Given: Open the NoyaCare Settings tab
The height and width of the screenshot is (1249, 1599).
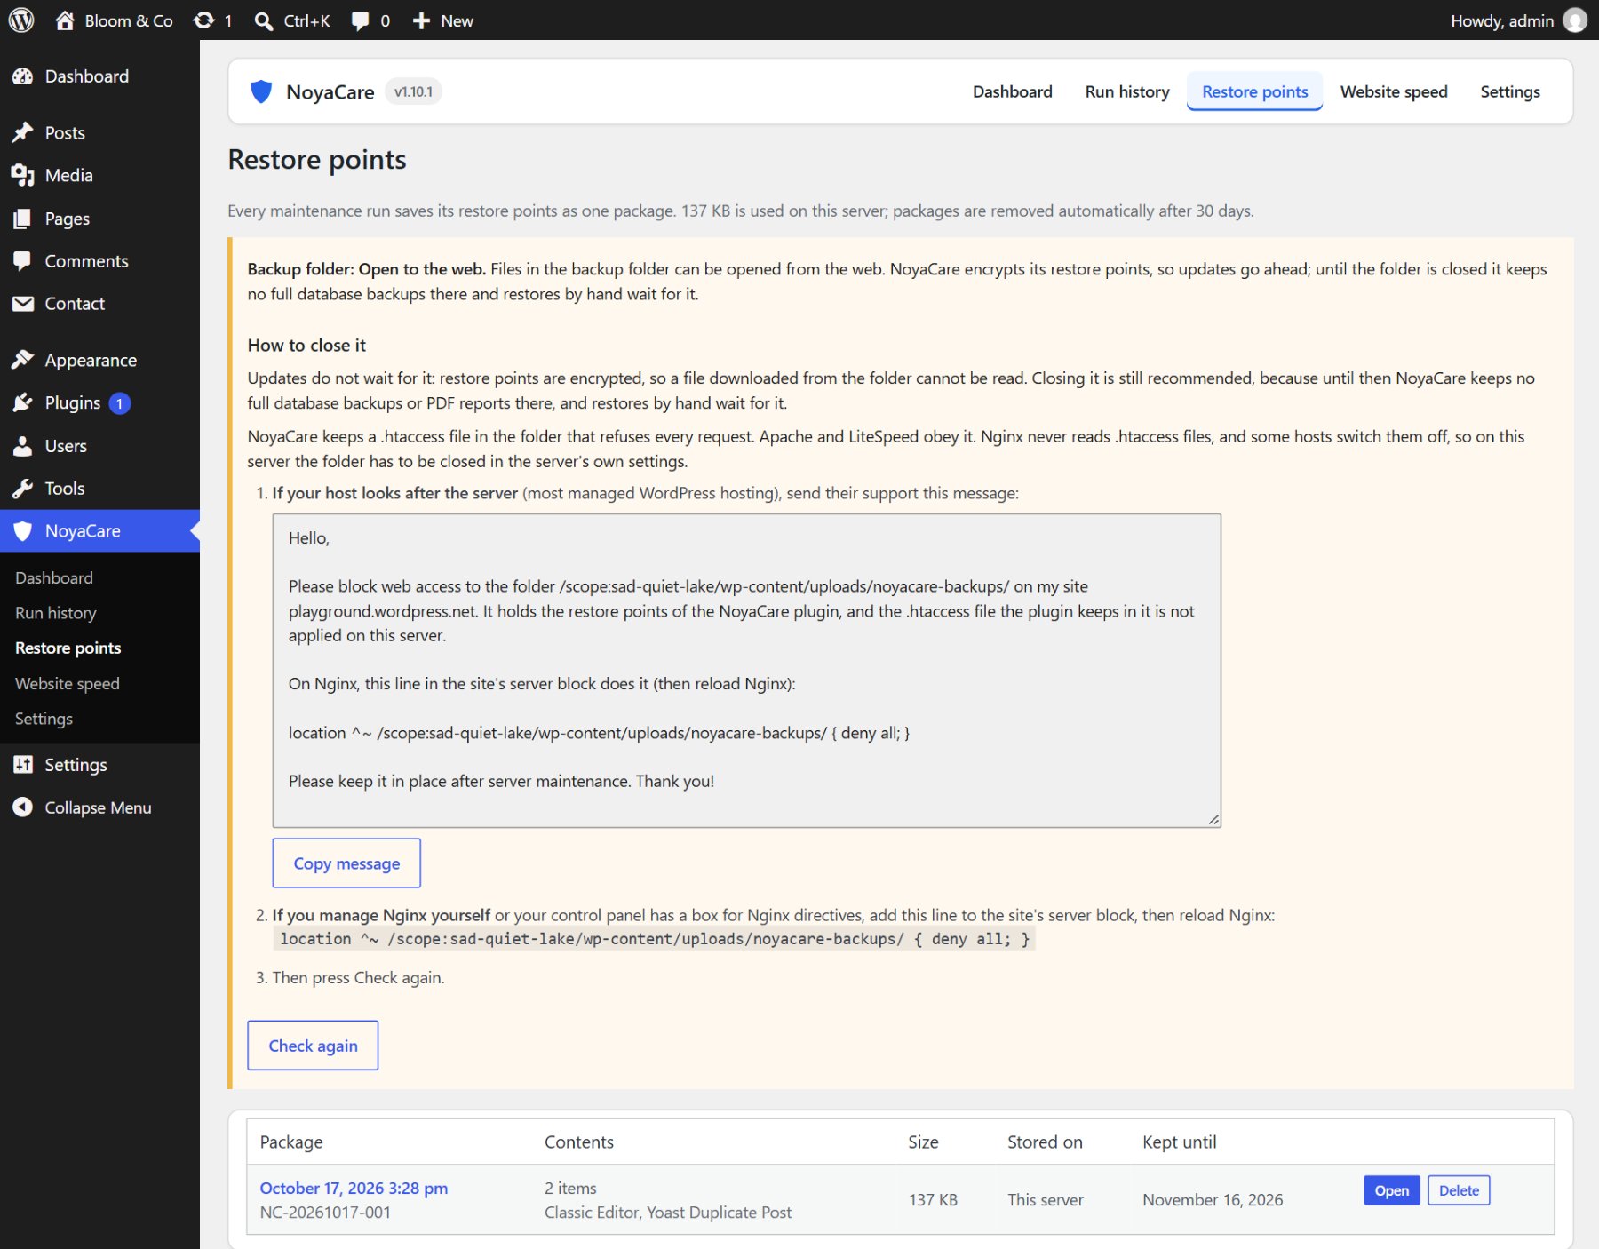Looking at the screenshot, I should coord(1509,91).
